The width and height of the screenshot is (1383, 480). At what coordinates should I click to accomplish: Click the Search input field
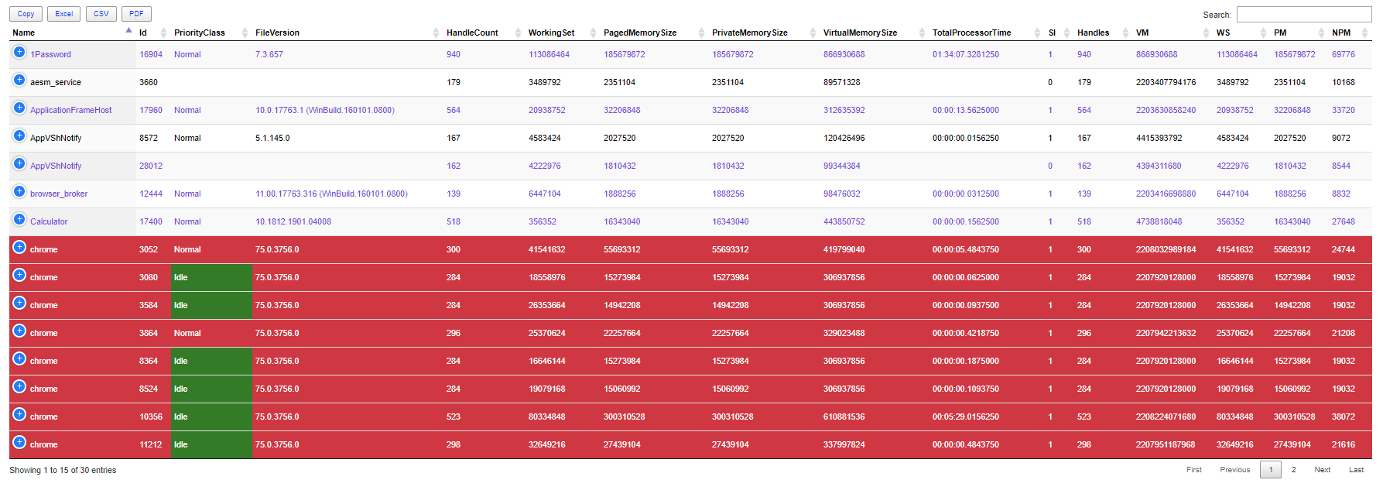[1303, 15]
